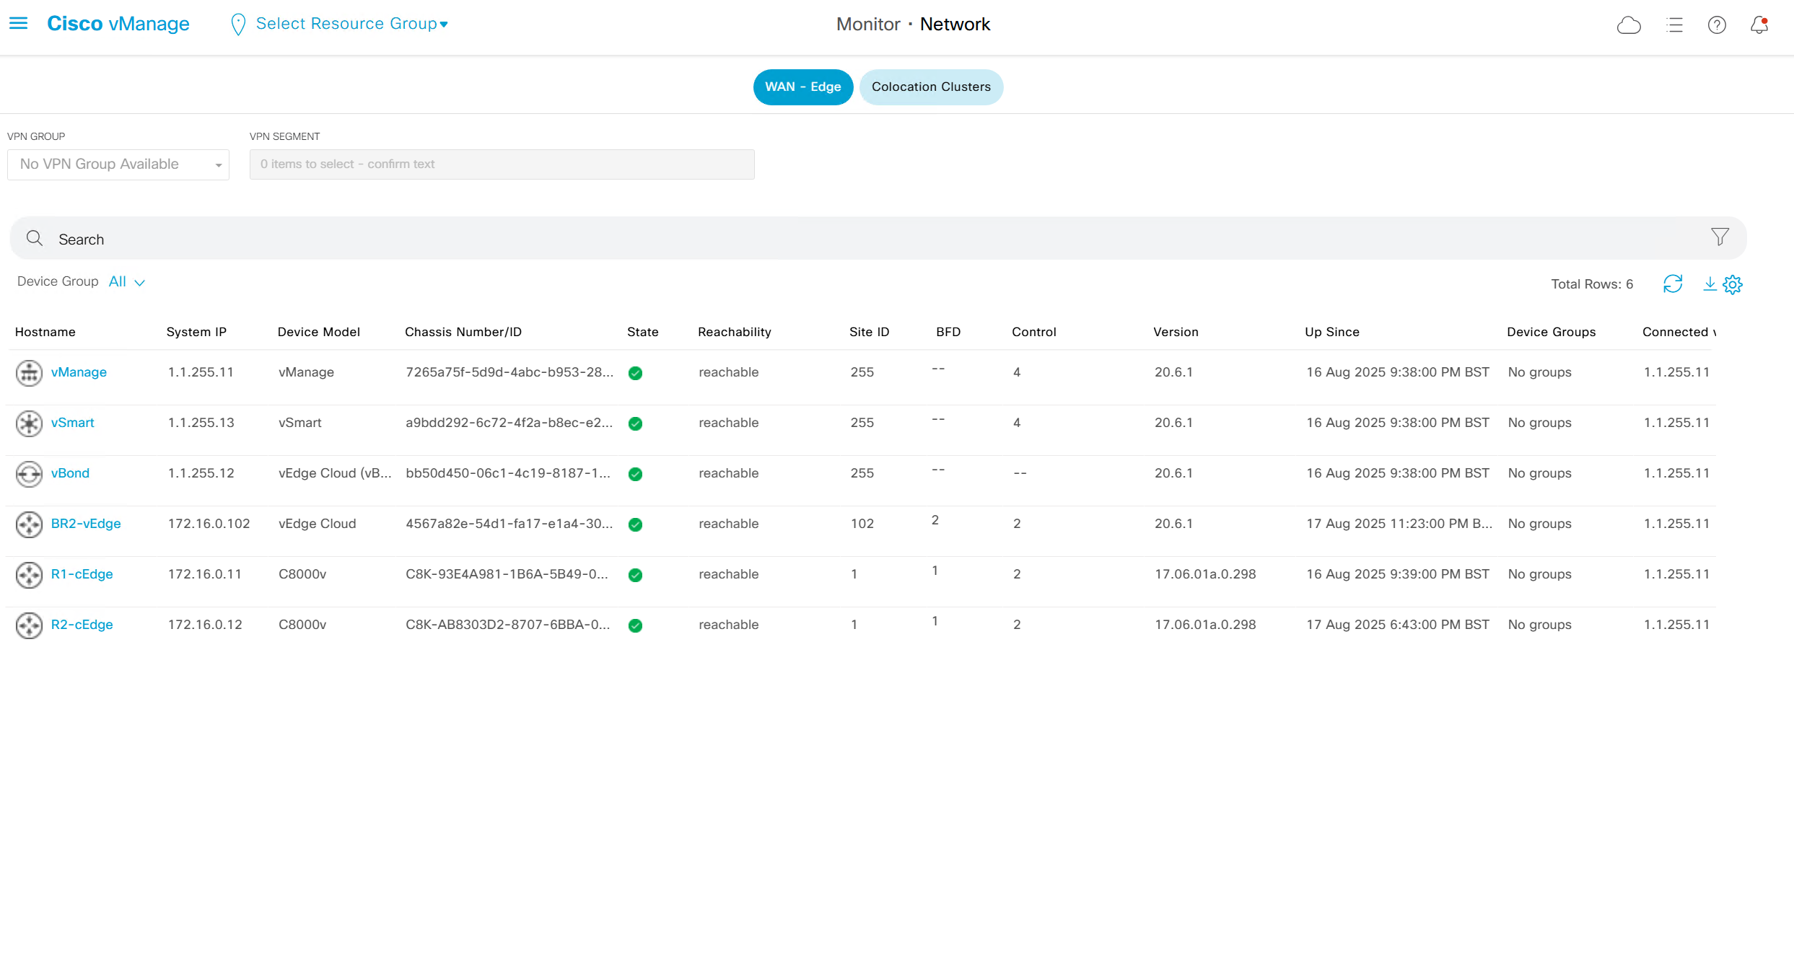This screenshot has height=963, width=1794.
Task: Open the help question mark icon
Action: [x=1717, y=25]
